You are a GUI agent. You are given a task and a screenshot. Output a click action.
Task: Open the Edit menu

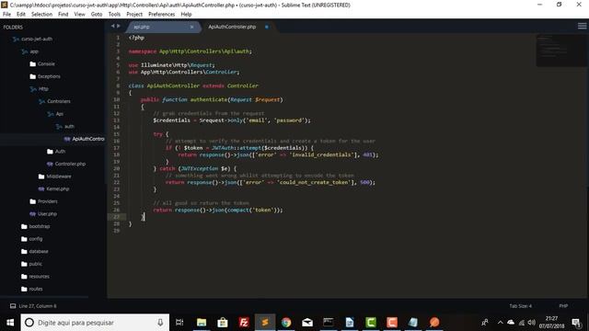pyautogui.click(x=21, y=15)
